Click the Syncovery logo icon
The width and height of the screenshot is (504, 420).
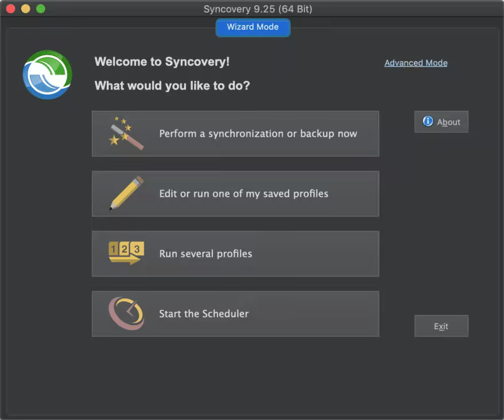pos(48,75)
